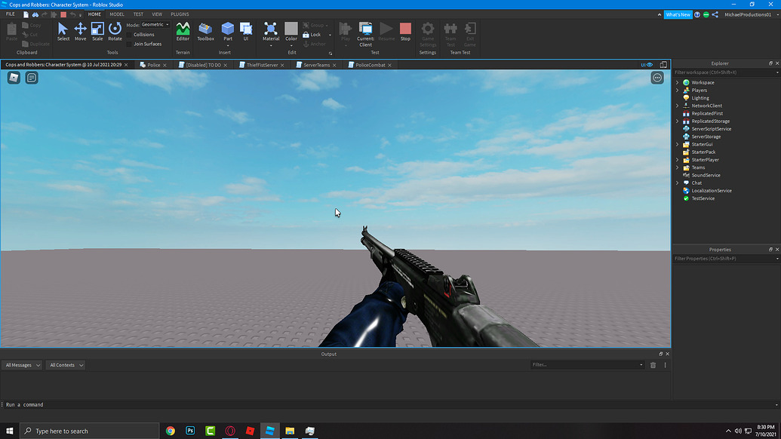Open the UI insert tool
The image size is (781, 439).
245,32
